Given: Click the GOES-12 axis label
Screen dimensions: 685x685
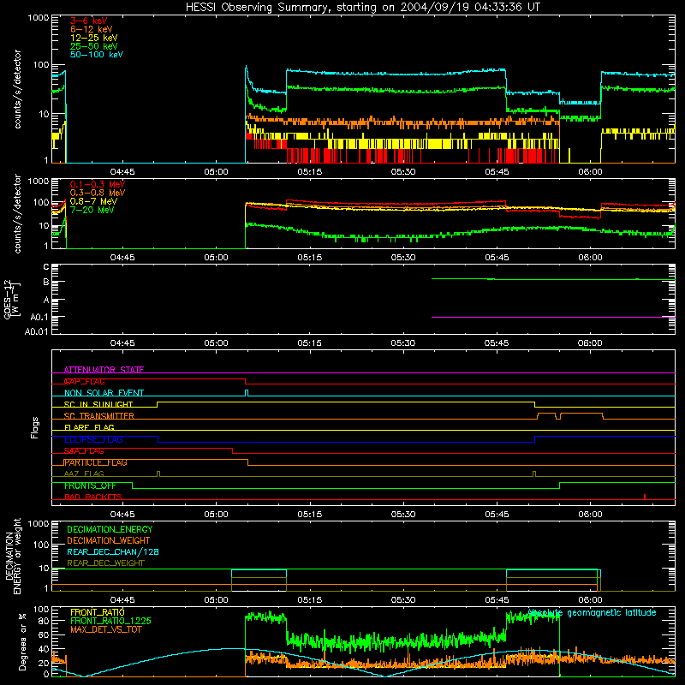Looking at the screenshot, I should (11, 299).
